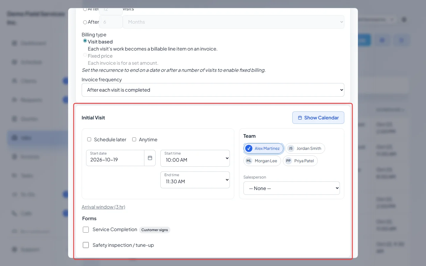Screen dimensions: 426x266
Task: Click the Show Calendar button
Action: [x=318, y=118]
